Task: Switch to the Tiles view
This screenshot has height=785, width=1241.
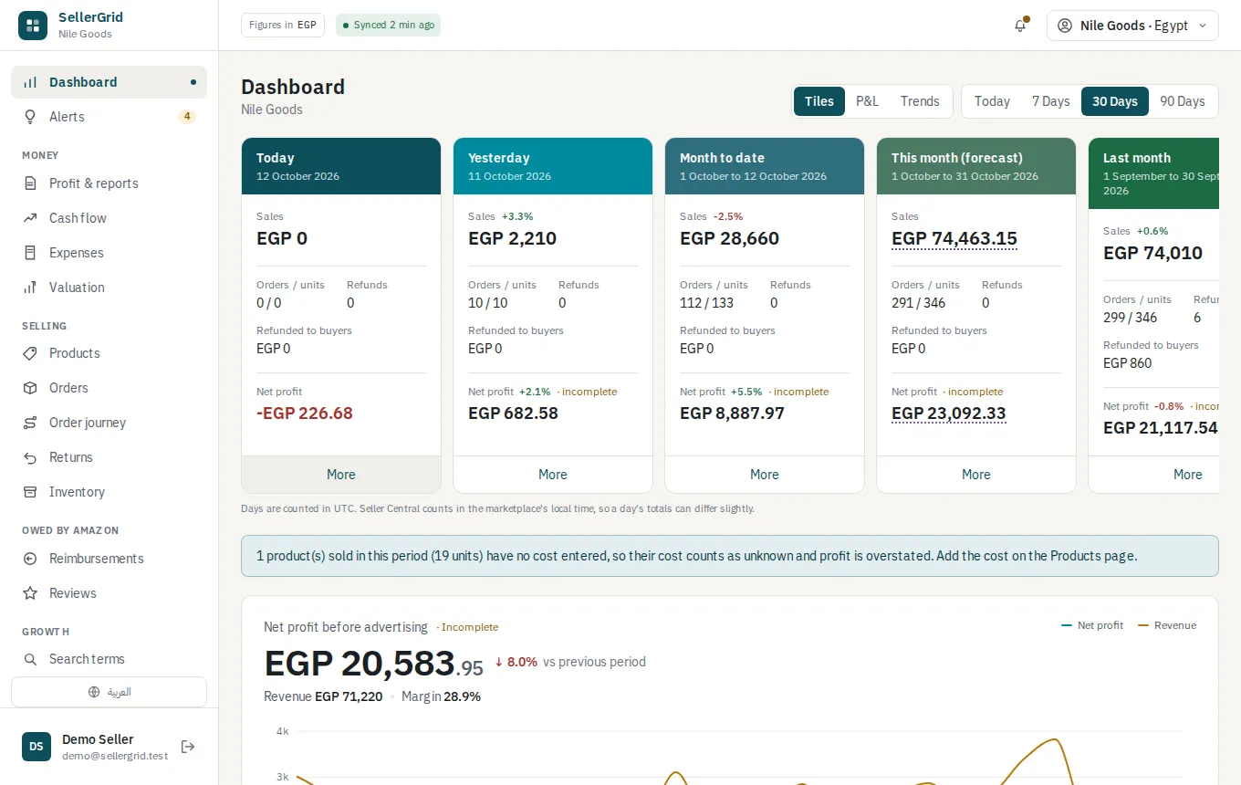Action: [819, 101]
